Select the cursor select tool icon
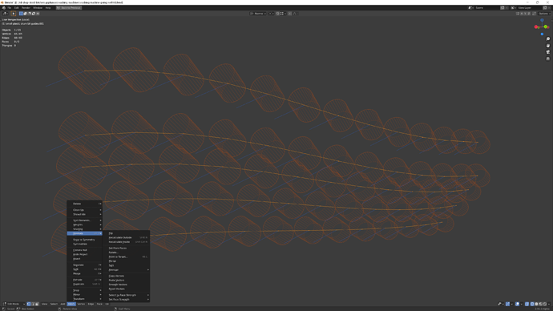The height and width of the screenshot is (311, 553). (x=14, y=14)
